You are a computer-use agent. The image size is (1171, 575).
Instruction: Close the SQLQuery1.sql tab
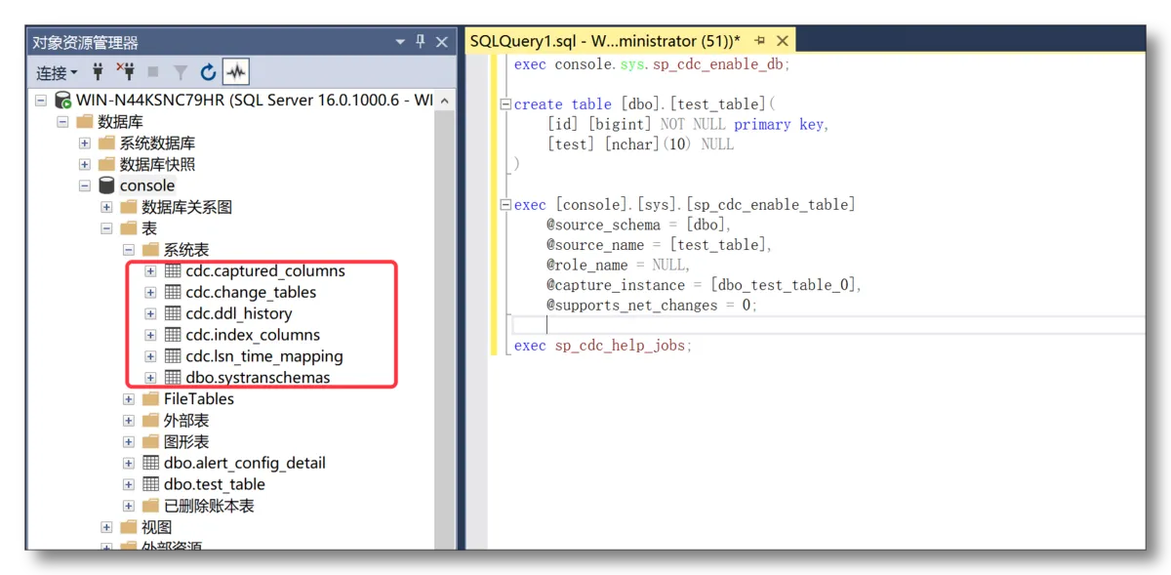pyautogui.click(x=783, y=41)
